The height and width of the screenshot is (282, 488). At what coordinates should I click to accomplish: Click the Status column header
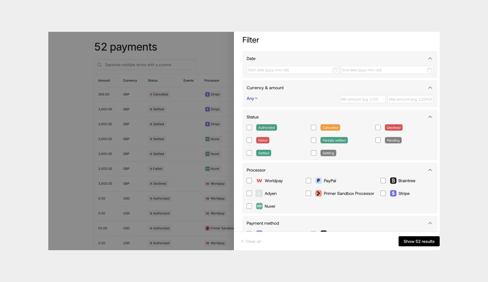pos(153,81)
